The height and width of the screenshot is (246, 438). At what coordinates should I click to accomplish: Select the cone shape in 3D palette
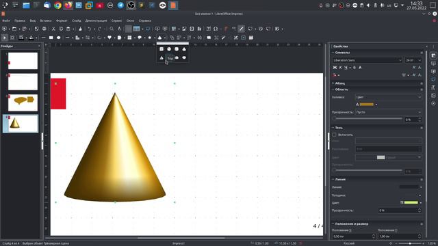(184, 49)
